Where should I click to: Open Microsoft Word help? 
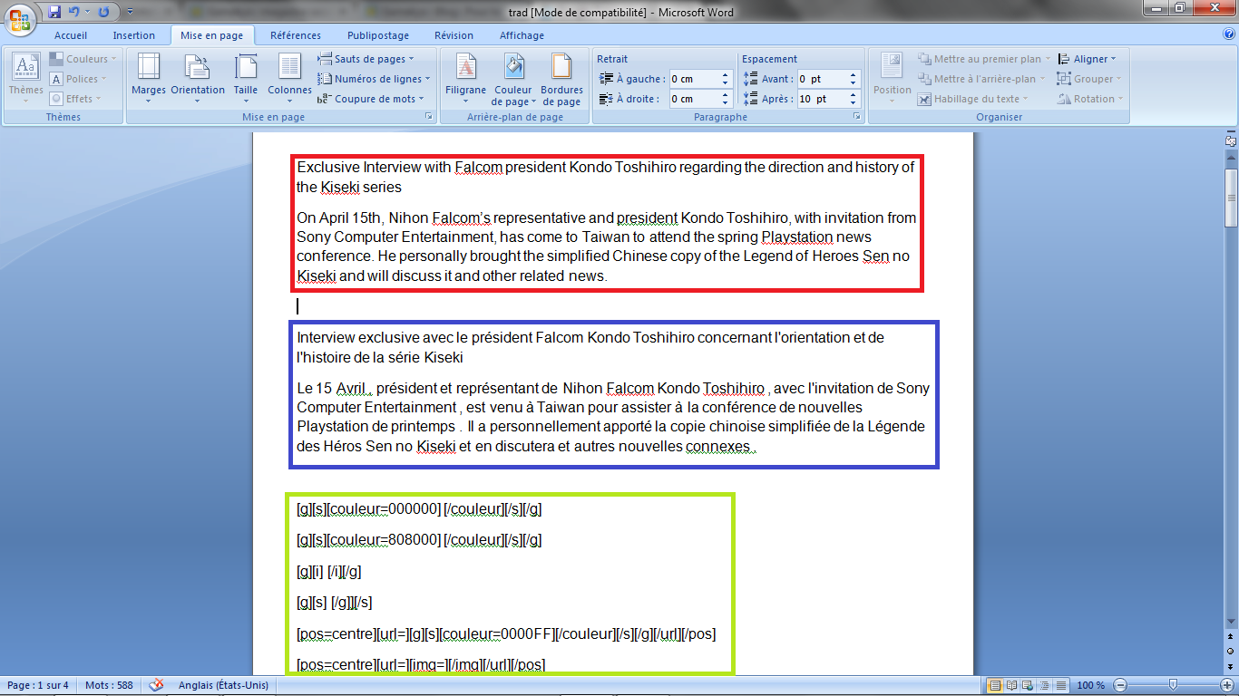coord(1228,34)
